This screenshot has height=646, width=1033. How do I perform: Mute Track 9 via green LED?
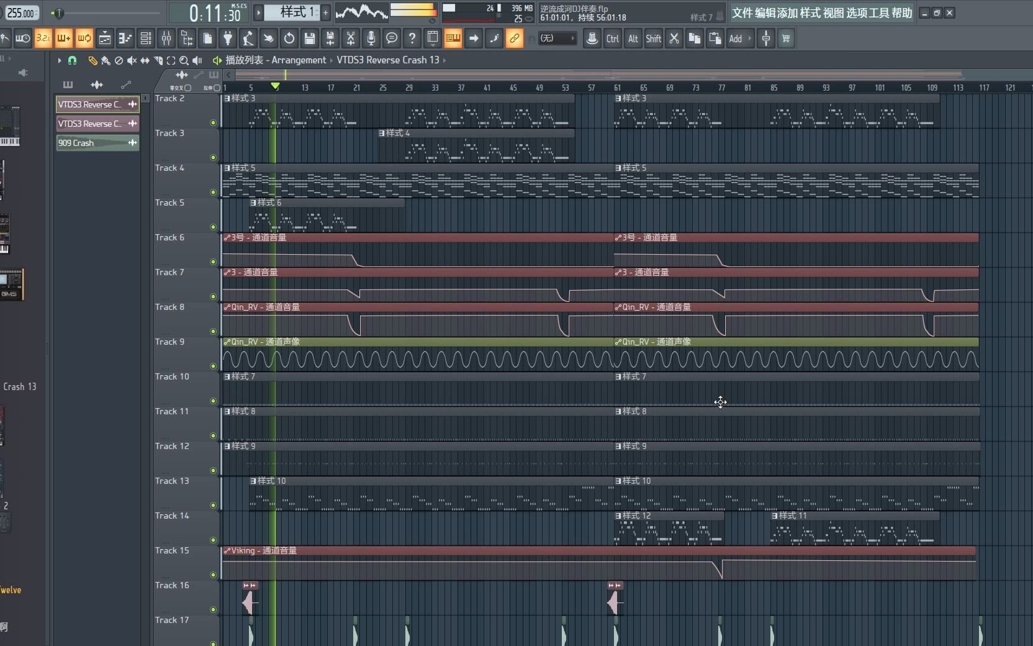[x=214, y=366]
